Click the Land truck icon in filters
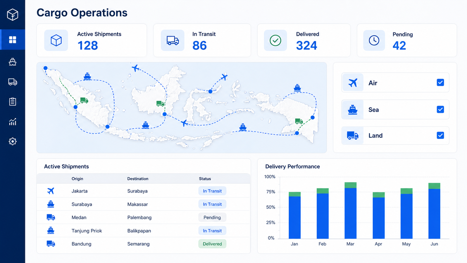The width and height of the screenshot is (467, 263). click(x=353, y=136)
